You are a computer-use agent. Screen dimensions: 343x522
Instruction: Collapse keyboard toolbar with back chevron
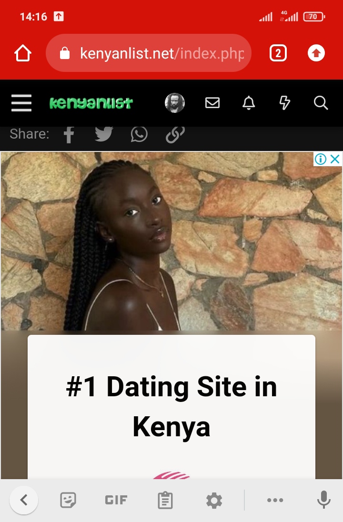[x=24, y=500]
